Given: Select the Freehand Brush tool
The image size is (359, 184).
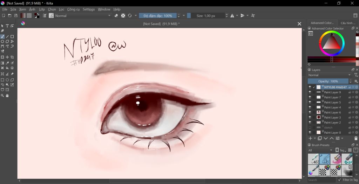Looking at the screenshot, I should (x=2, y=37).
